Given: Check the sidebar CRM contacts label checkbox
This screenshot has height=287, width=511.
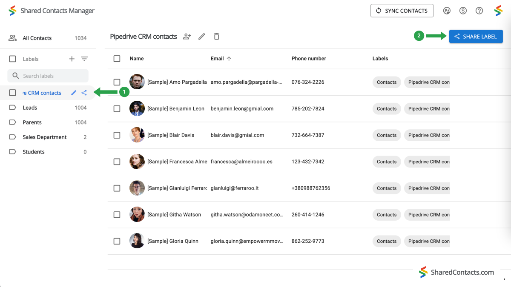Looking at the screenshot, I should point(12,93).
